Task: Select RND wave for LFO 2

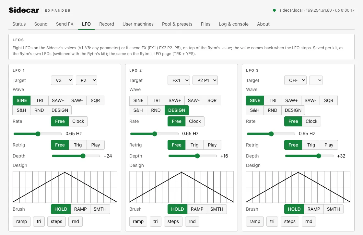Action: (156, 110)
